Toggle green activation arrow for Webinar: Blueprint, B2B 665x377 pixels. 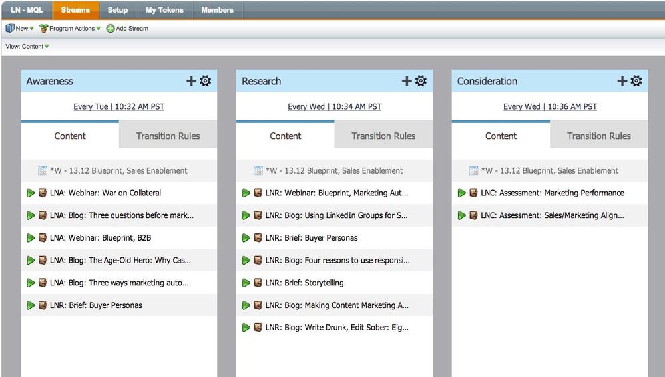tap(31, 238)
